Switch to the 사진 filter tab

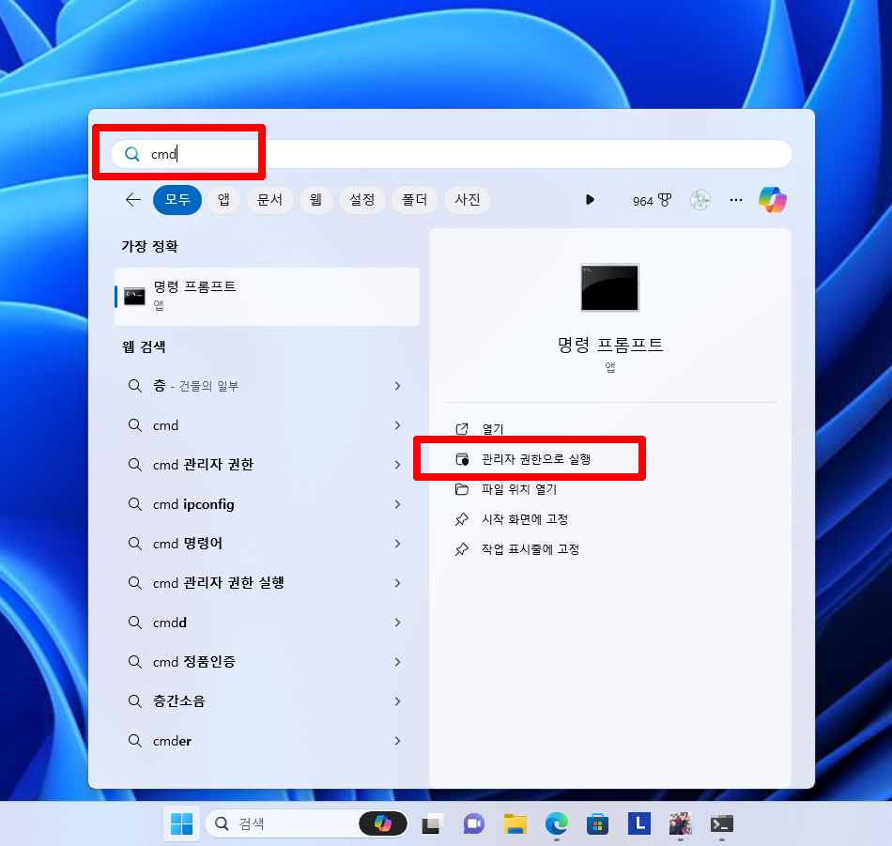[x=467, y=200]
